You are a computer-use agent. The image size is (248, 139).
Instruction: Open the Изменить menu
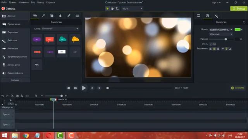[24, 2]
